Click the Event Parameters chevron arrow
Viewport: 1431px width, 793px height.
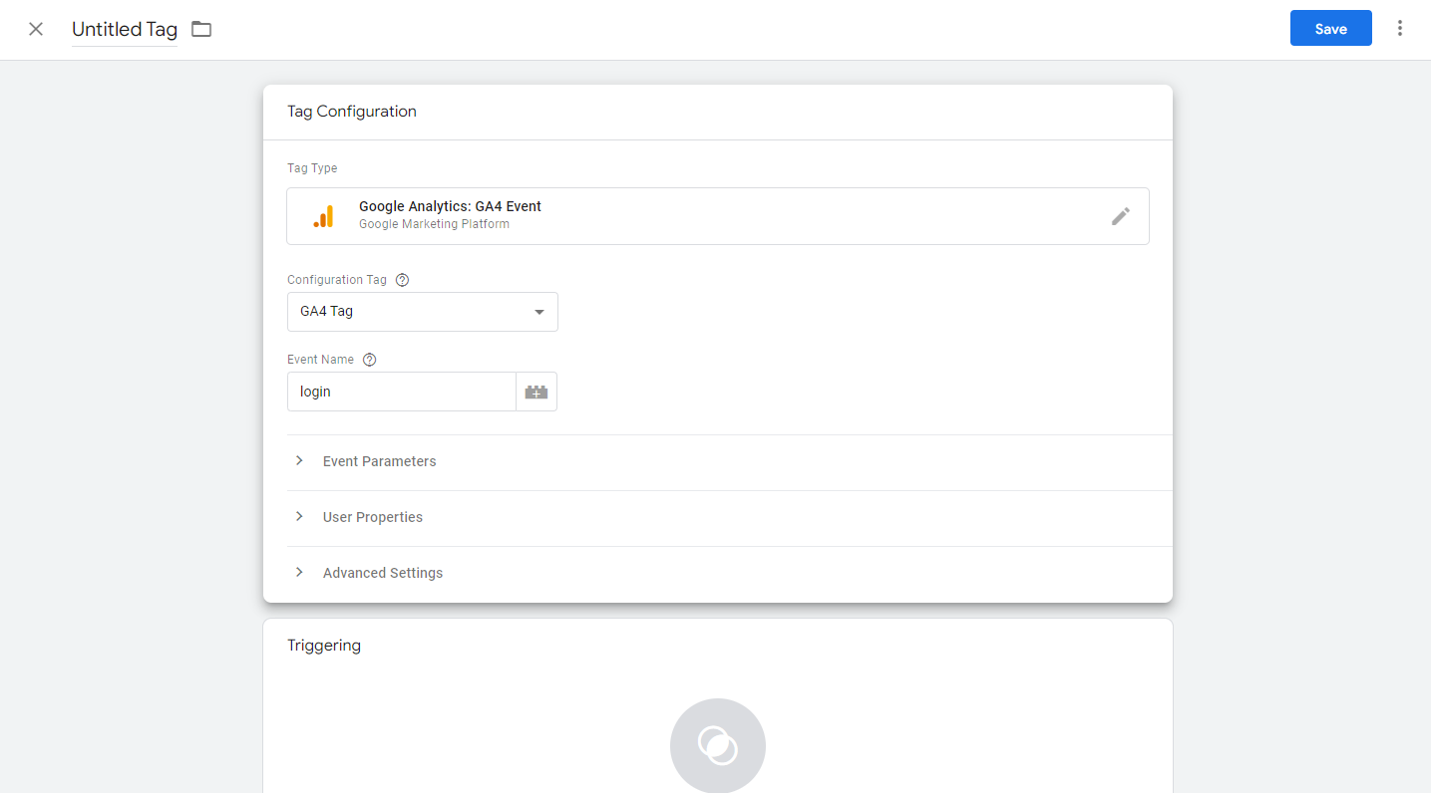click(299, 461)
